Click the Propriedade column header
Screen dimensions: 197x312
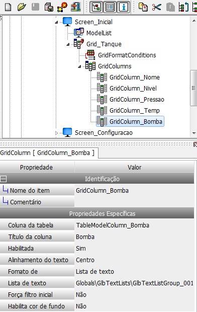37,168
